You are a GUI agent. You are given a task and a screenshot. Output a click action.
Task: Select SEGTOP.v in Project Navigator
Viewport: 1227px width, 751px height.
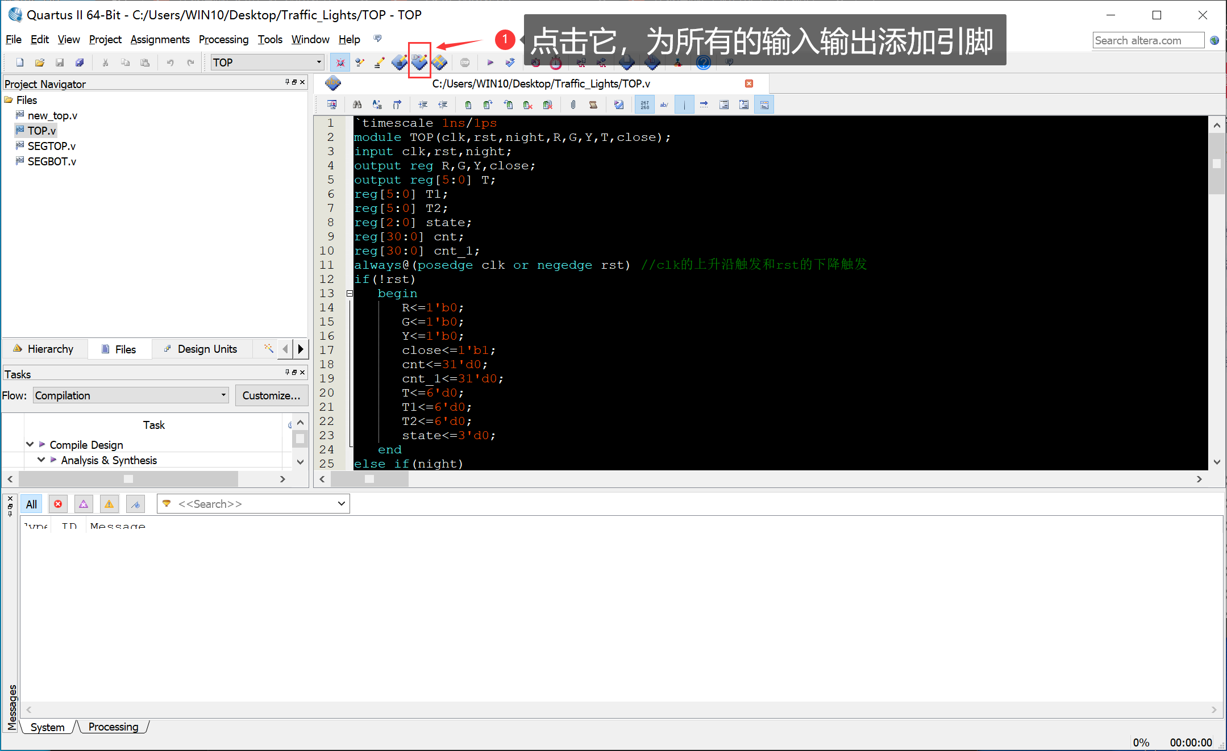(x=51, y=145)
